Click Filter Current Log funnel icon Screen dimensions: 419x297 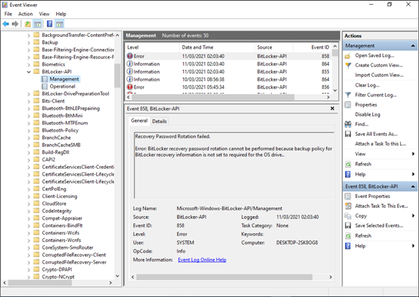pyautogui.click(x=348, y=94)
